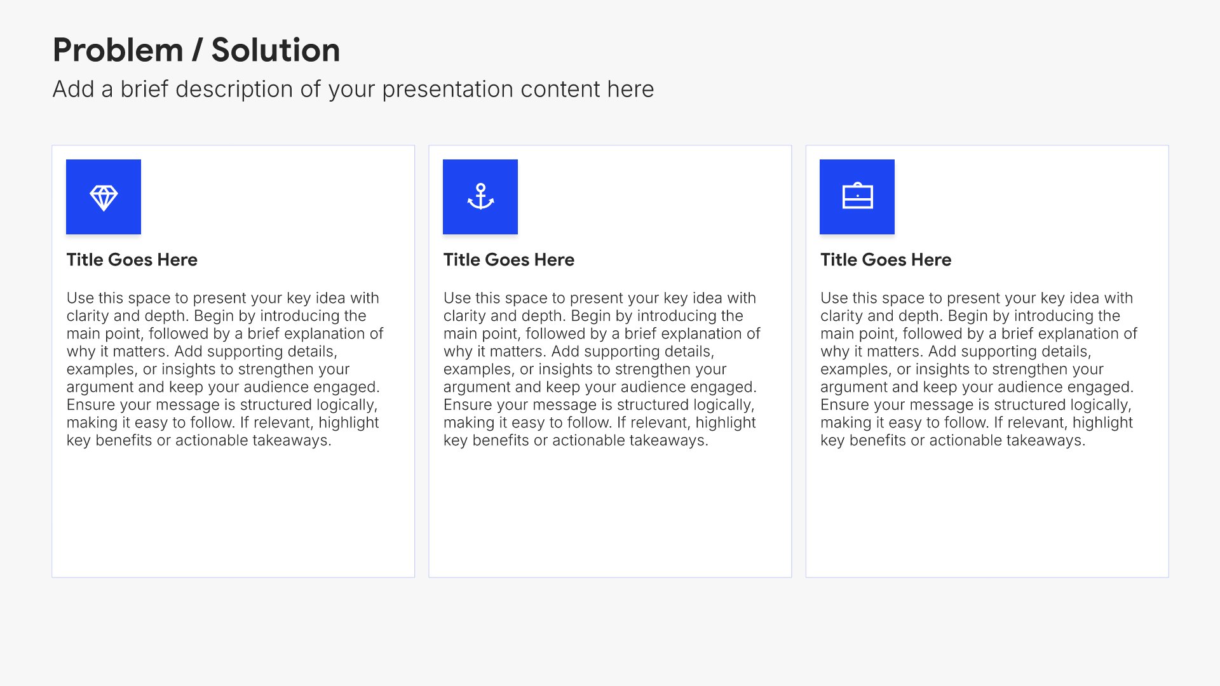This screenshot has height=686, width=1220.
Task: Click the word Problem in the heading
Action: click(118, 50)
